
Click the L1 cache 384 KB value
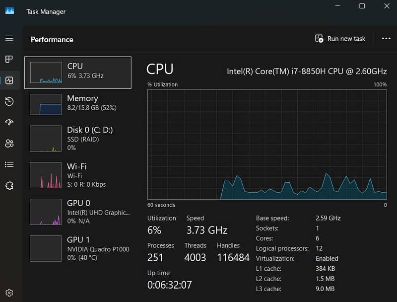(325, 269)
